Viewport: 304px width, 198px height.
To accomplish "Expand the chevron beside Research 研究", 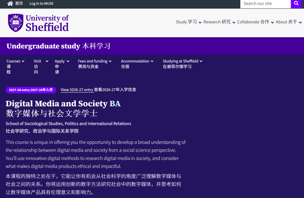I will [x=234, y=23].
